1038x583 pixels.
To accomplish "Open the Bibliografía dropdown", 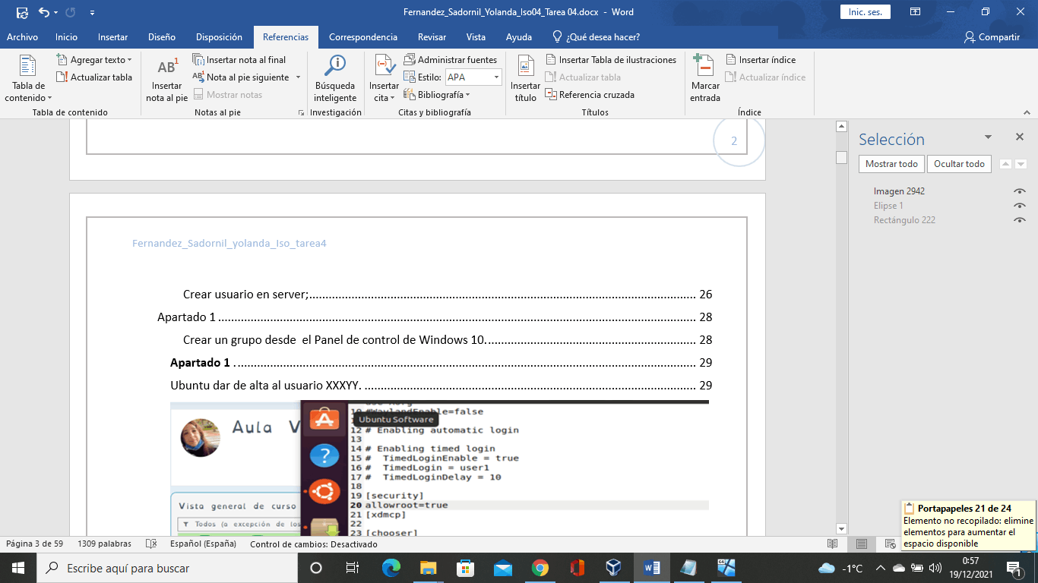I will point(437,95).
